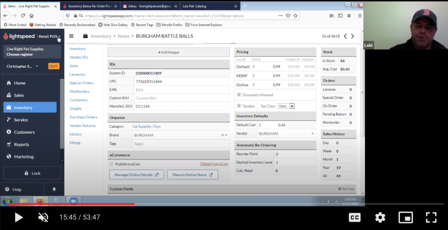Click the Help question mark icon
This screenshot has height=230, width=448.
click(7, 189)
